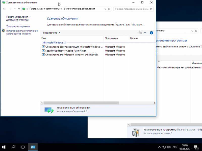Open the network tray icon
The width and height of the screenshot is (202, 151).
164,147
